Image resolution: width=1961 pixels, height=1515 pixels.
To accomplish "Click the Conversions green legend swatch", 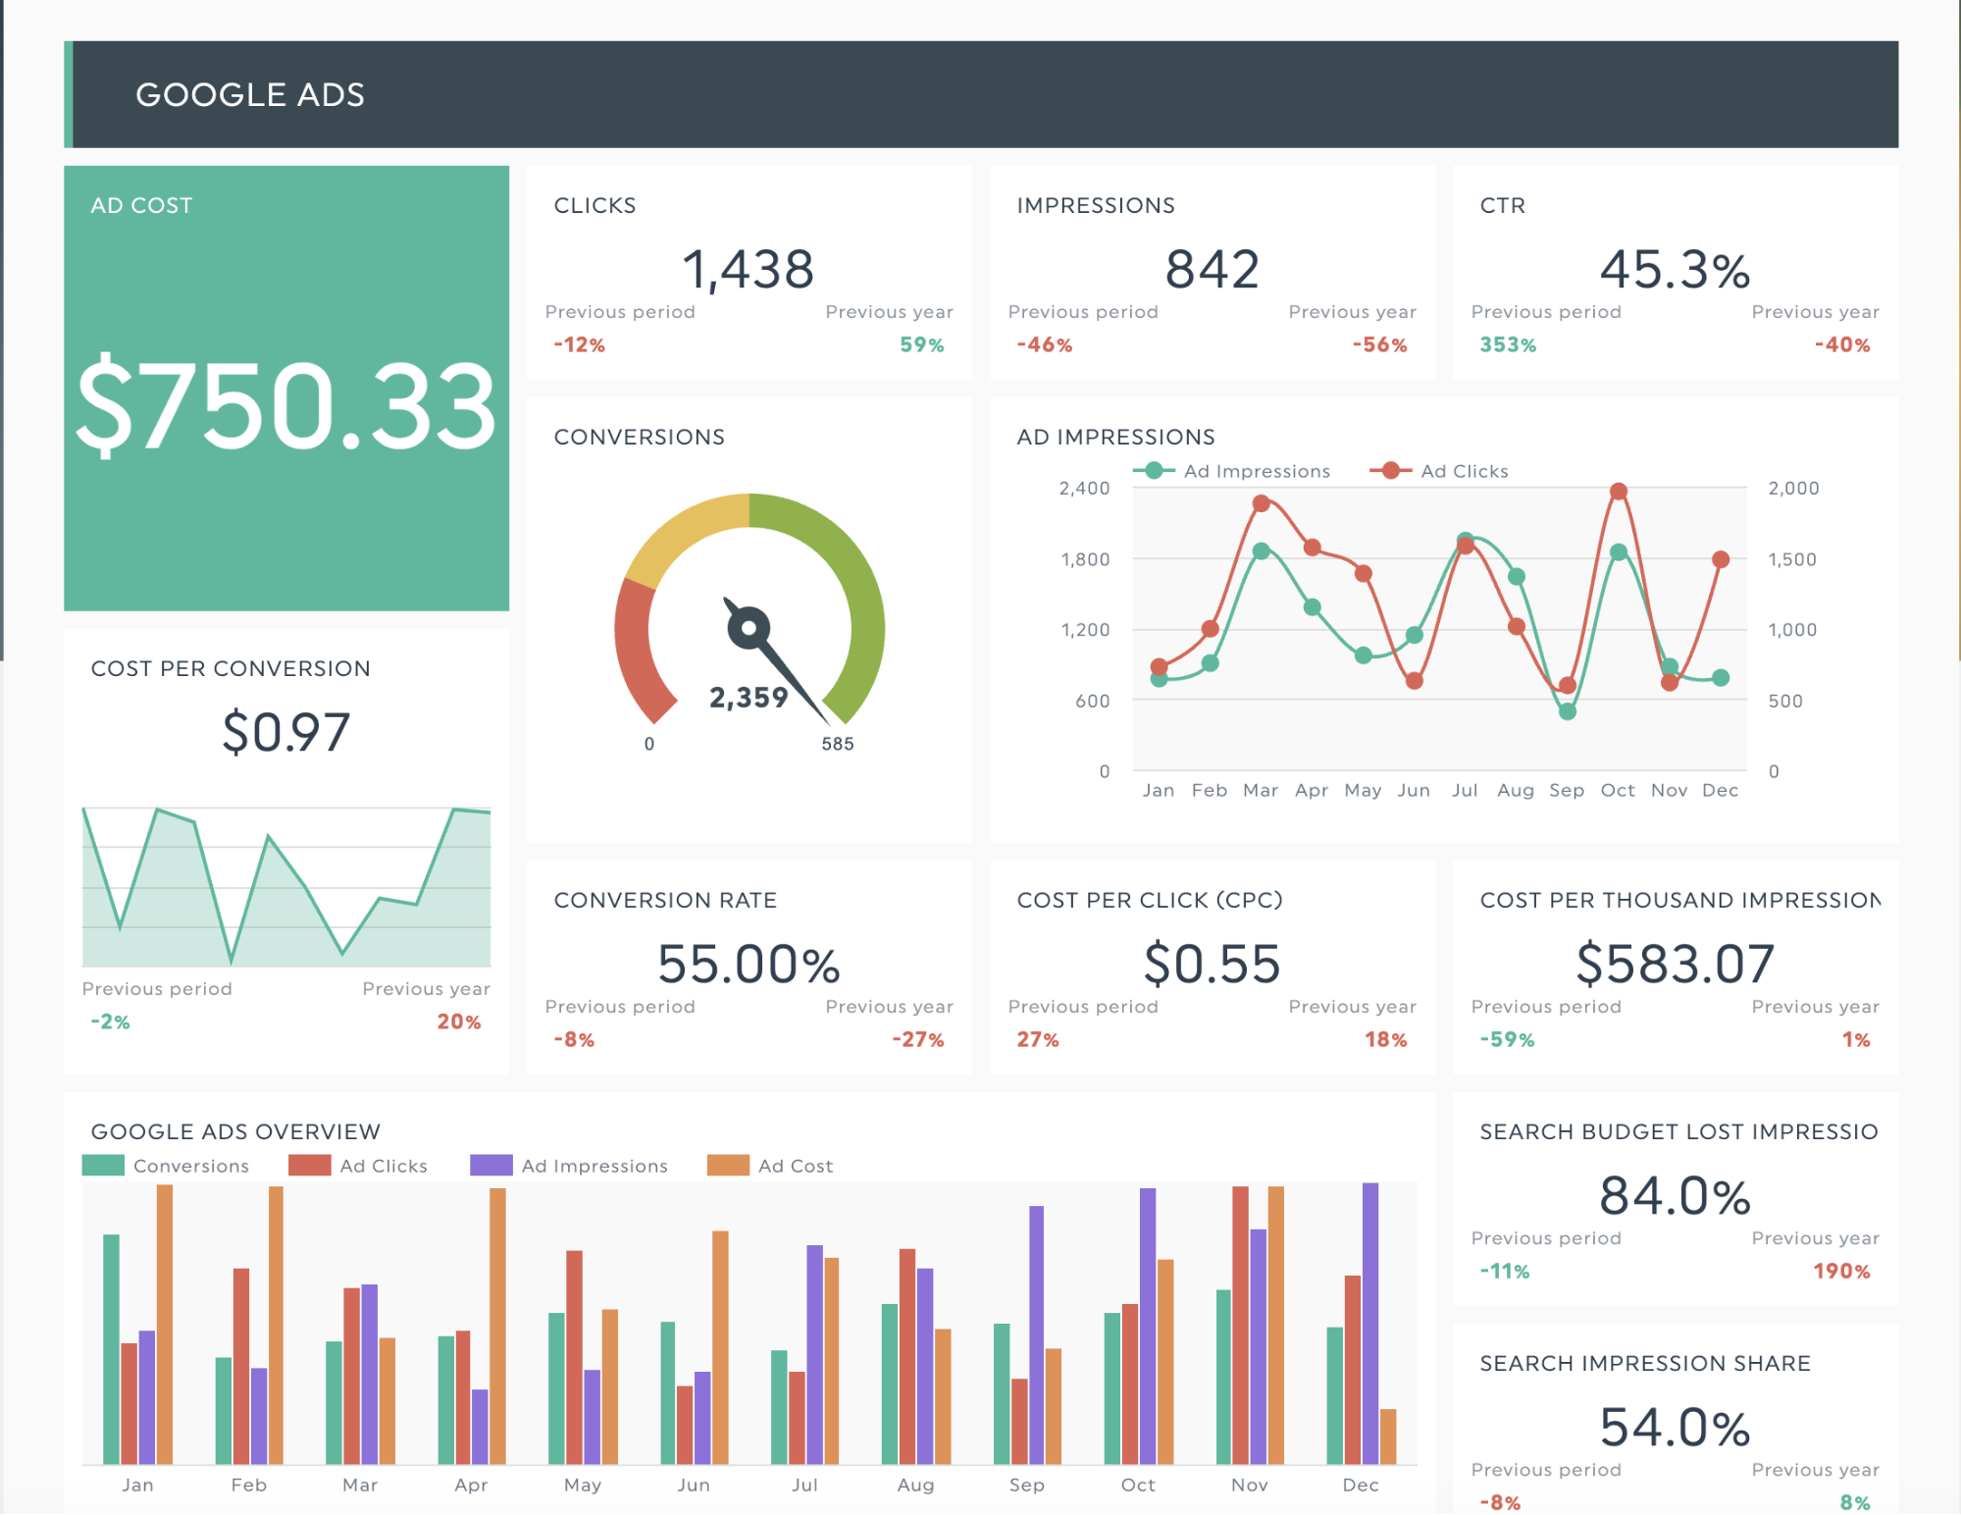I will coord(103,1165).
